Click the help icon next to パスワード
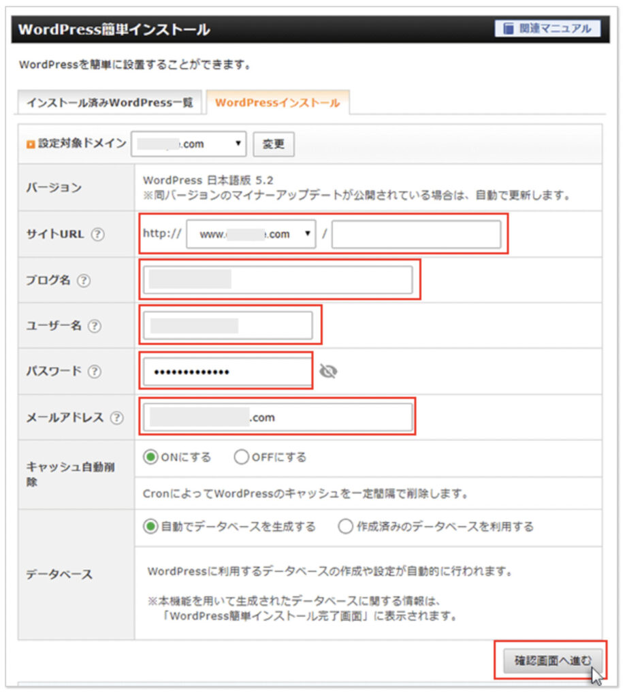Viewport: 627px width, 697px height. (94, 372)
